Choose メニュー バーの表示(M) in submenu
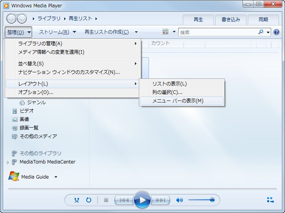Image resolution: width=285 pixels, height=213 pixels. (182, 101)
